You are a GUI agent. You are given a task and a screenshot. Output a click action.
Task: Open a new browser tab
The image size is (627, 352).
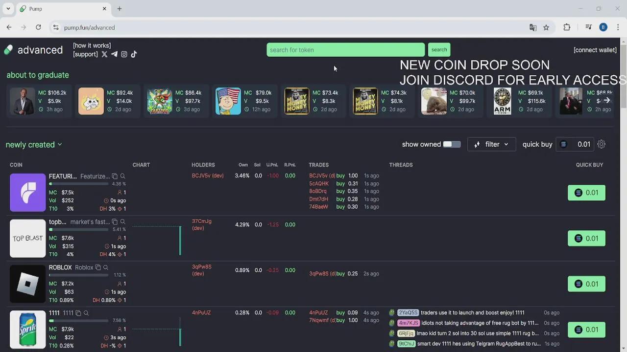[120, 9]
